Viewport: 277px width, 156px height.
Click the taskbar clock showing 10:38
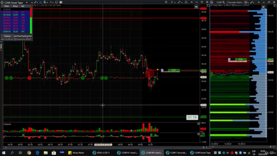click(263, 153)
